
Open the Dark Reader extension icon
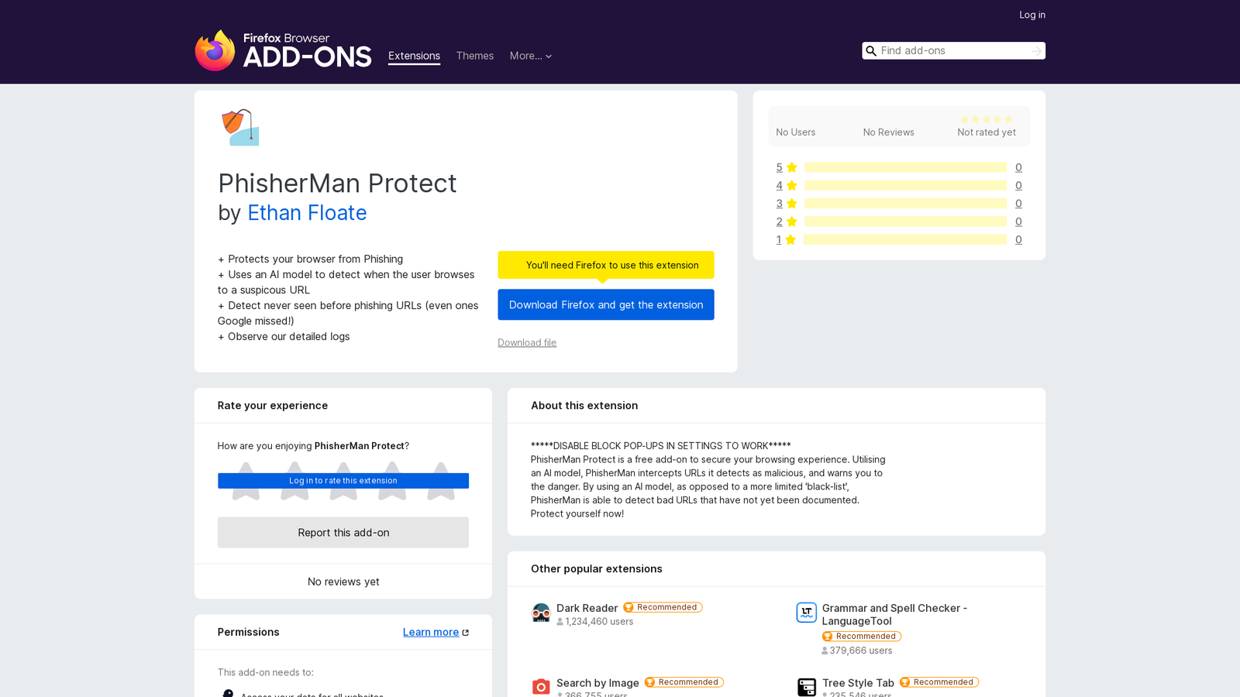click(x=541, y=613)
